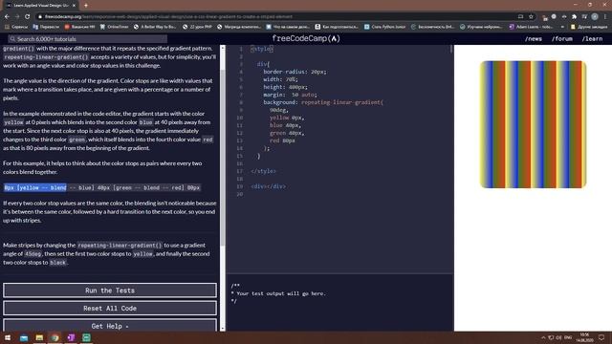The height and width of the screenshot is (344, 612).
Task: Open the /news navigation link
Action: (x=534, y=38)
